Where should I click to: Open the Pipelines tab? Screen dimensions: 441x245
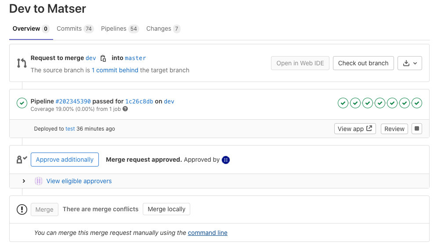(119, 28)
